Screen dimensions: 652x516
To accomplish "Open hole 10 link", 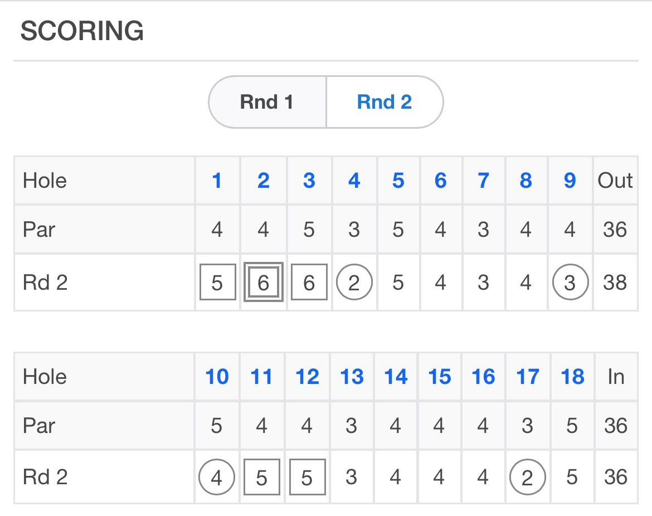I will 217,377.
